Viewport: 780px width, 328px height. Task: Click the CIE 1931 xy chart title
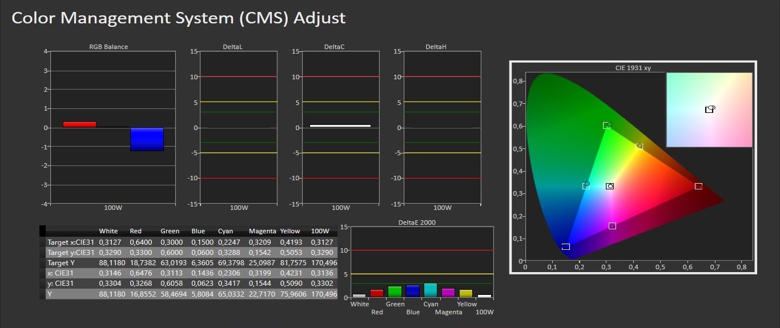tap(632, 68)
